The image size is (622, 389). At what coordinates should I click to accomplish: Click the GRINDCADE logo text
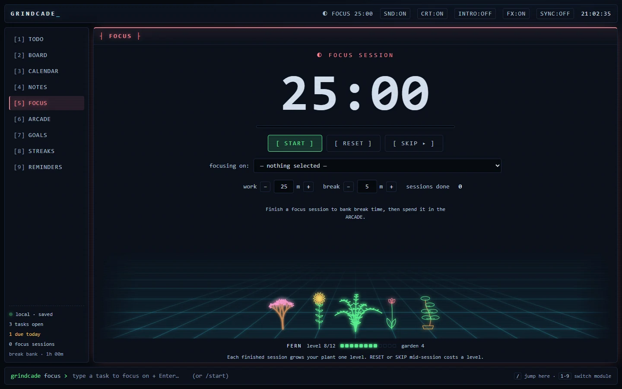(x=35, y=14)
